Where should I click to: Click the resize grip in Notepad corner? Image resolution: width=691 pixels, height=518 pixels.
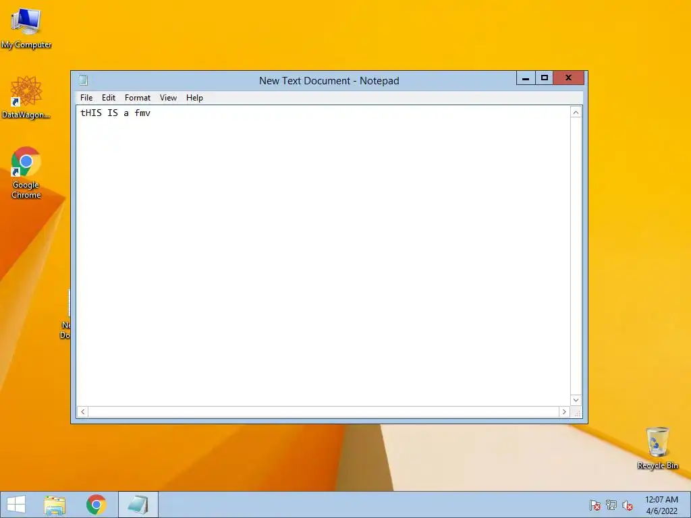pyautogui.click(x=576, y=412)
